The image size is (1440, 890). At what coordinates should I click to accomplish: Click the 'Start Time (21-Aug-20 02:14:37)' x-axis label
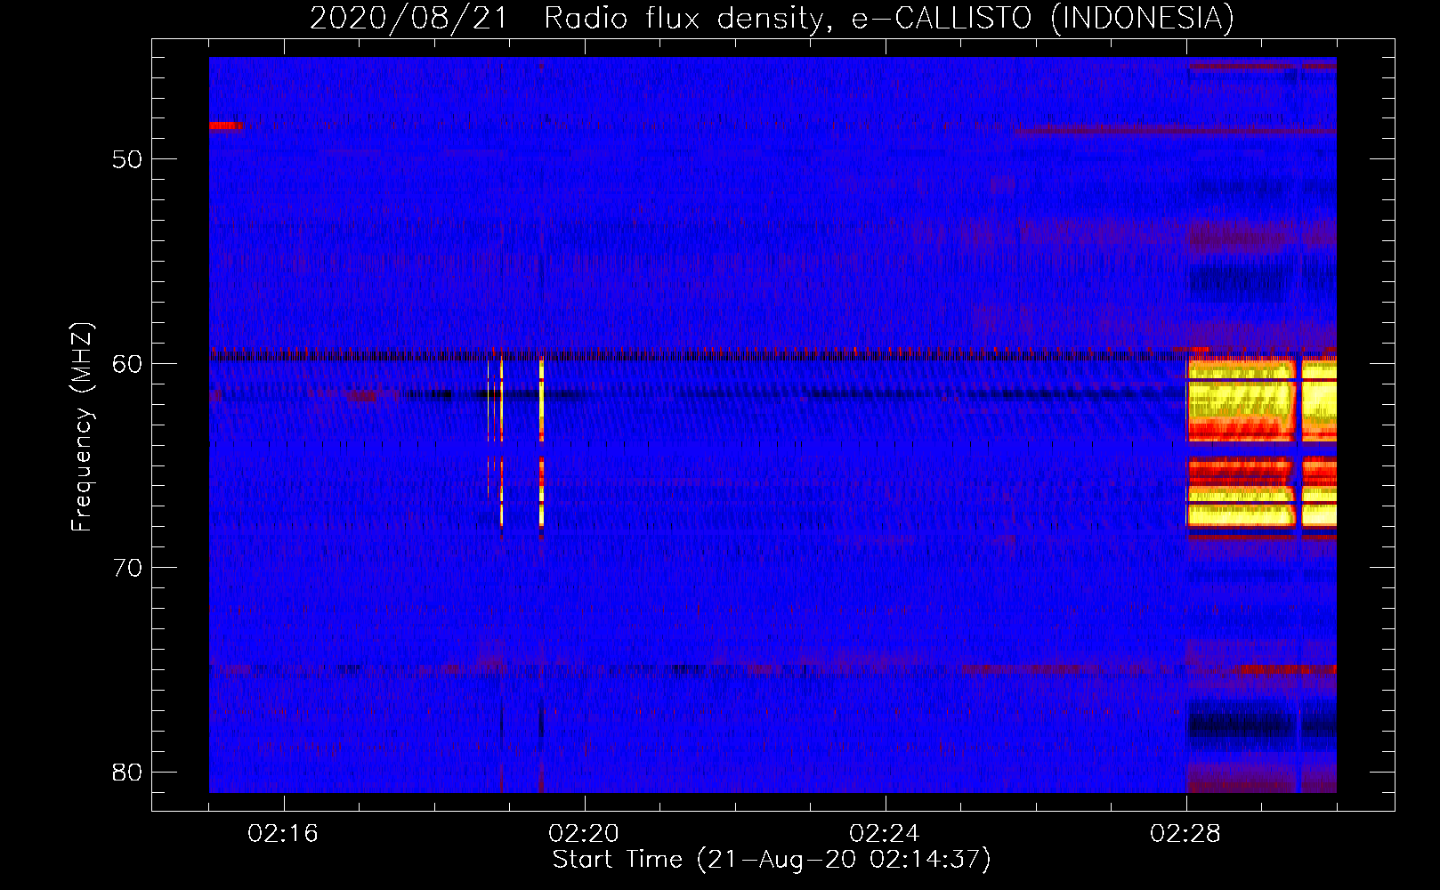tap(772, 860)
